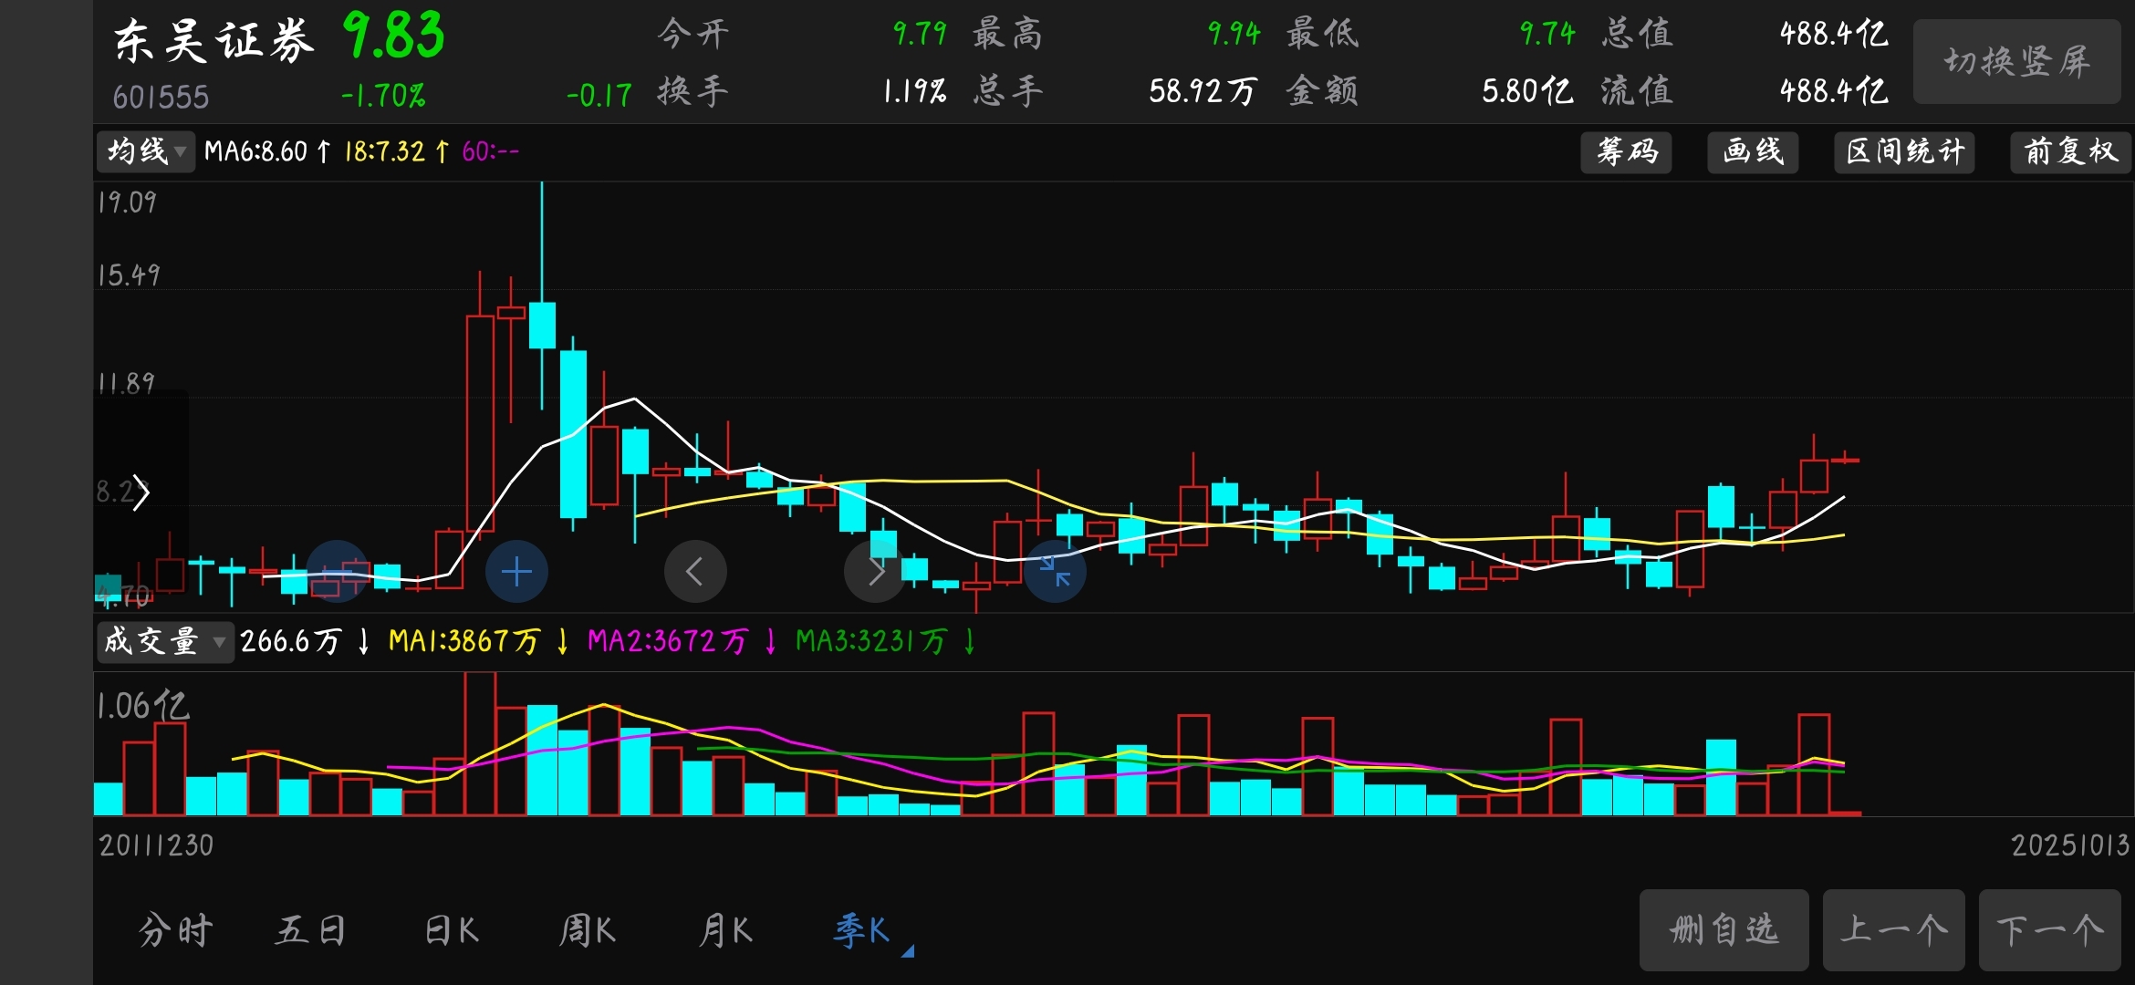Switch to 分时 tab
This screenshot has width=2135, height=985.
pyautogui.click(x=175, y=930)
